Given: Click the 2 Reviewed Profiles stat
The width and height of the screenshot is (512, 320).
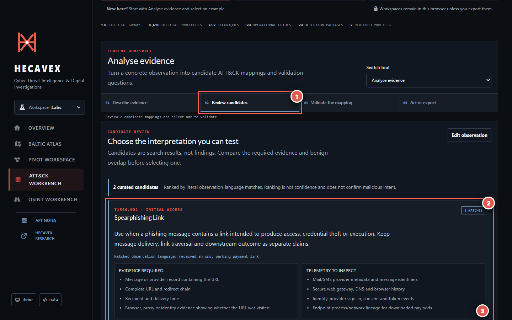Looking at the screenshot, I should (370, 25).
